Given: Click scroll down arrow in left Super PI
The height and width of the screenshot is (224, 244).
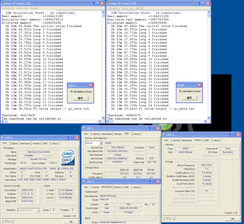Looking at the screenshot, I should click(x=103, y=118).
